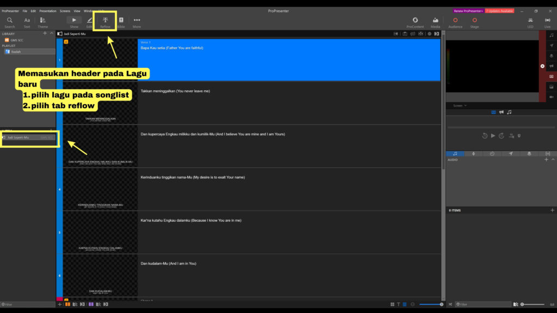Add a new audio playlist
The image size is (557, 313).
546,160
